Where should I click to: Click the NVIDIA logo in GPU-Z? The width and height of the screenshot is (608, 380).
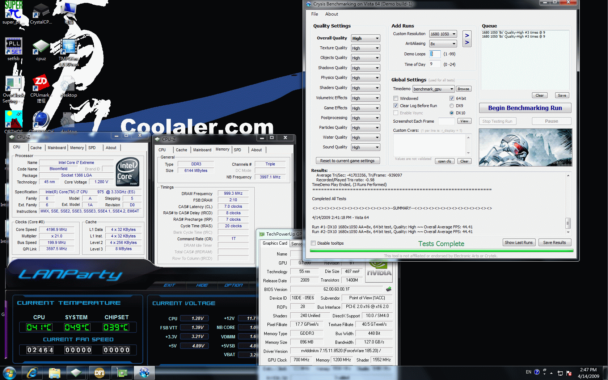point(379,271)
